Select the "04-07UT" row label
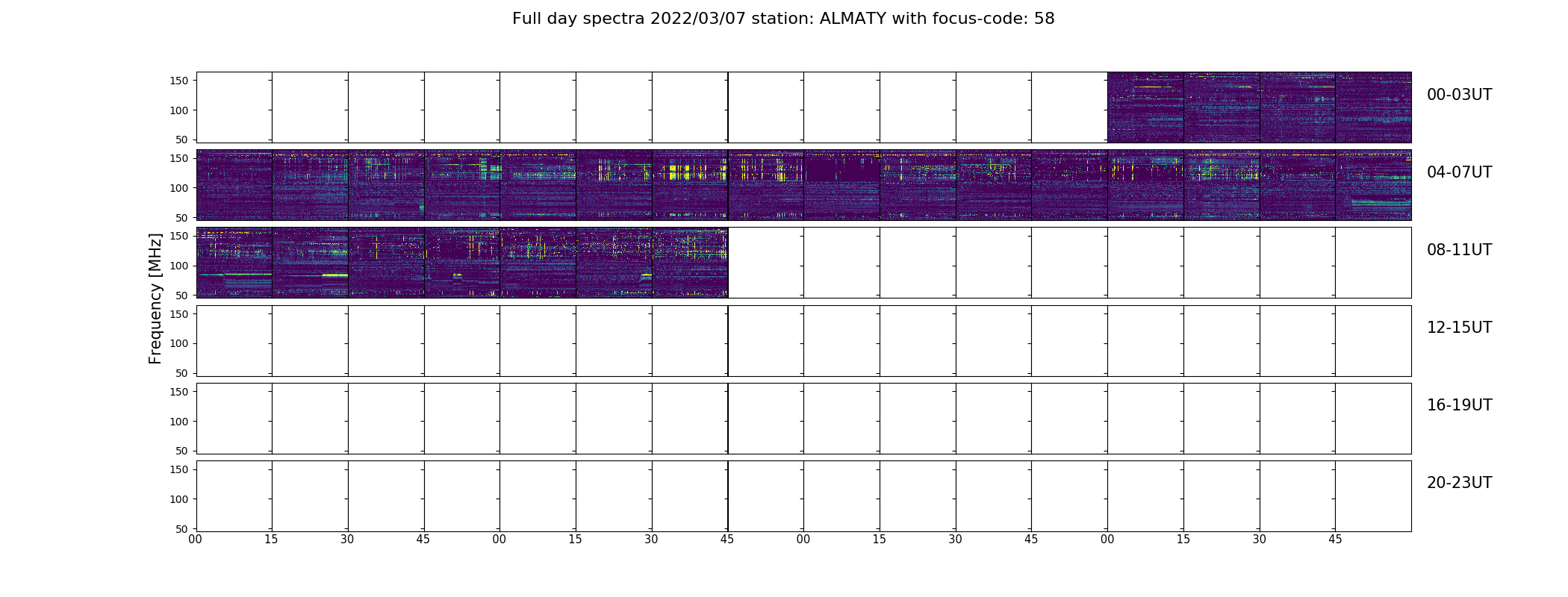The height and width of the screenshot is (597, 1568). pyautogui.click(x=1459, y=172)
